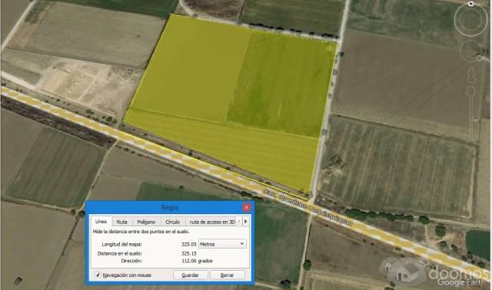Click the Look joystick ring

[x=470, y=20]
